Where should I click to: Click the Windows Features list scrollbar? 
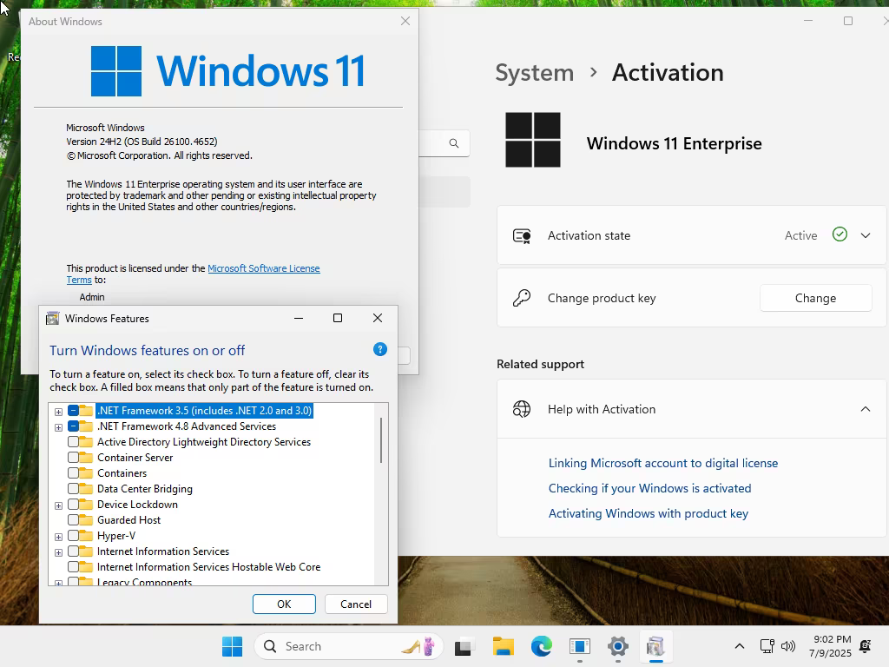click(381, 440)
